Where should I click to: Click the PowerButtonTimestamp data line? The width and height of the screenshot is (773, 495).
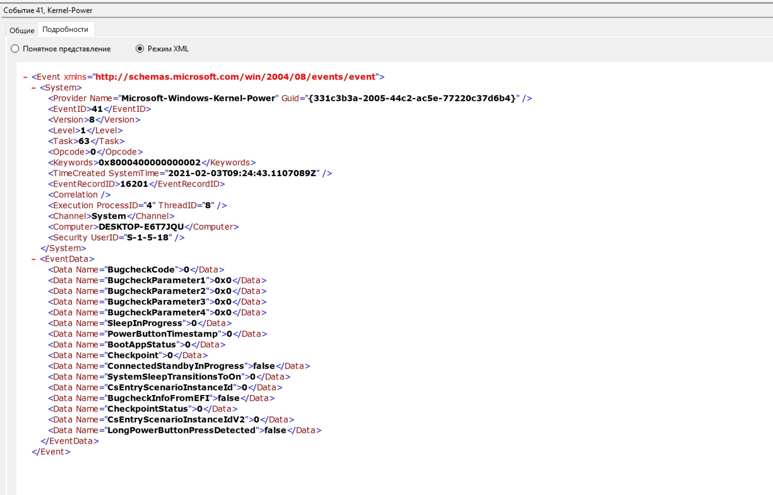(x=157, y=334)
